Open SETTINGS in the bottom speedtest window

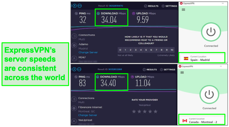(x=168, y=70)
